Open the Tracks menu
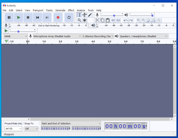Viewport: 178px width, 138px height. tap(49, 10)
